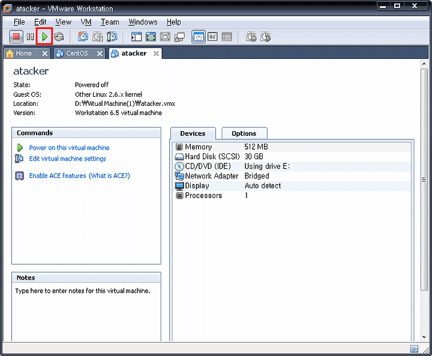Click the vertical scrollbar down arrow
Image resolution: width=432 pixels, height=356 pixels.
424,337
